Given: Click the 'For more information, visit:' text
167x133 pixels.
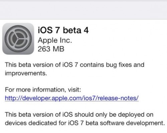Looking at the screenshot, I should tap(43, 89).
